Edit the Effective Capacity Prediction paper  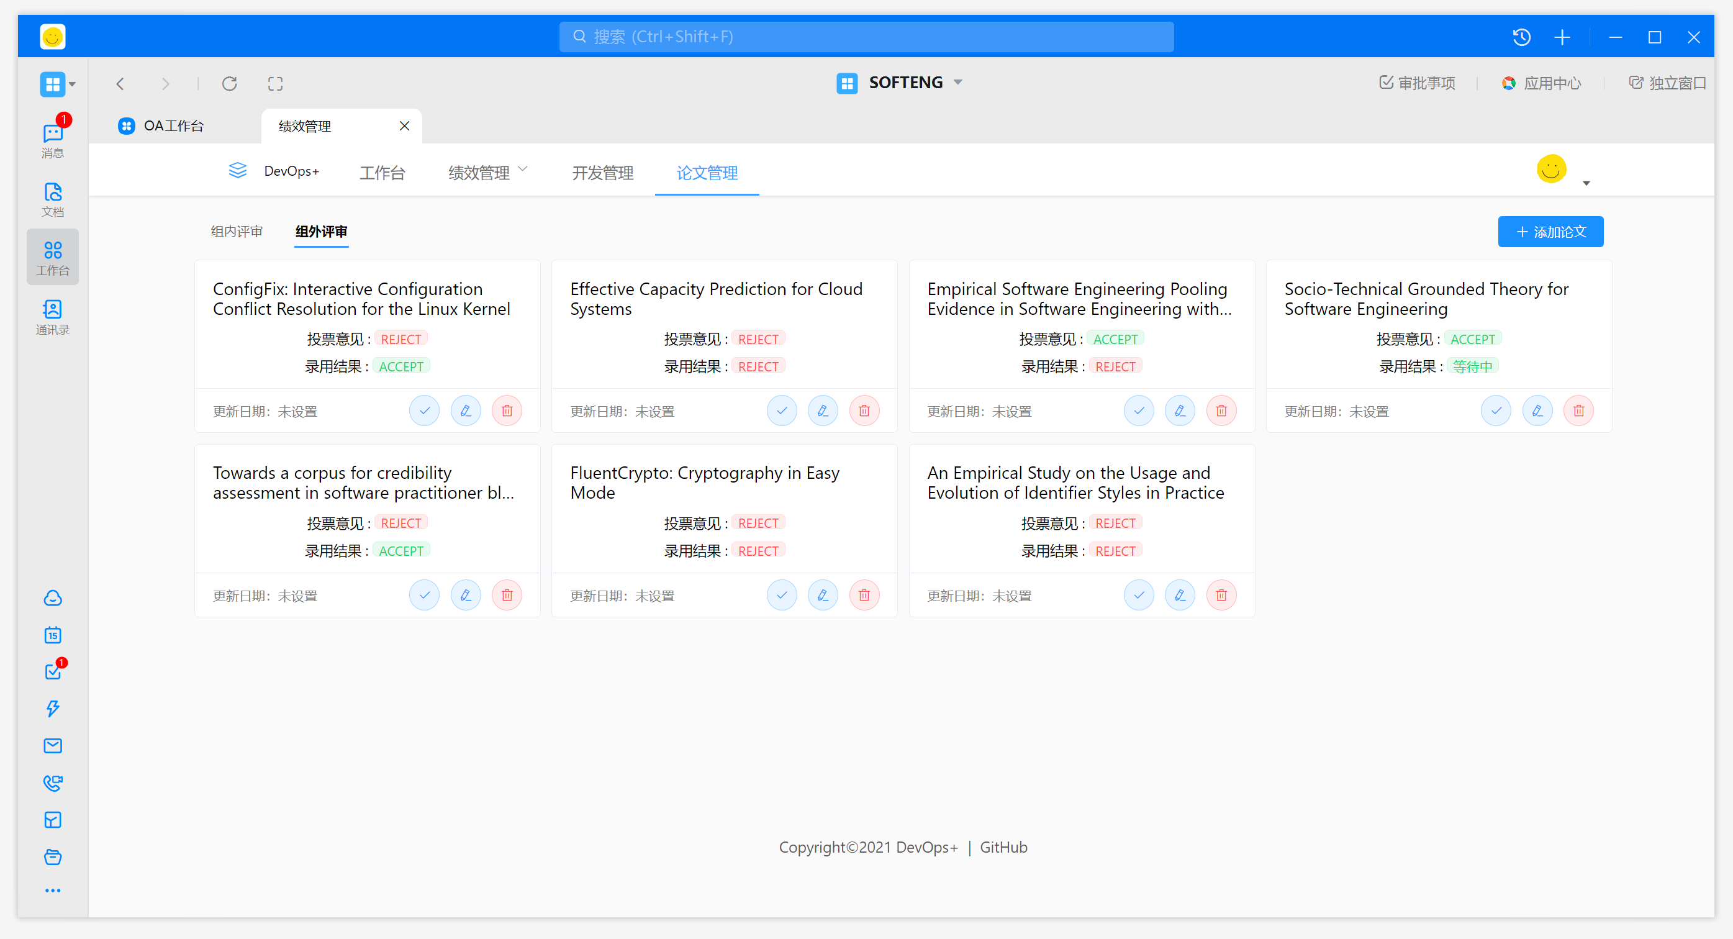point(822,411)
